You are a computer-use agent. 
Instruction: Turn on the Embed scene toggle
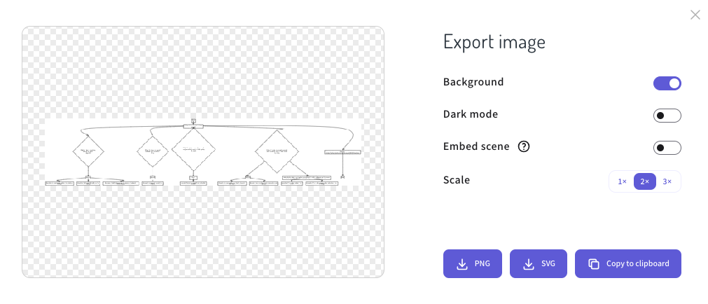667,148
